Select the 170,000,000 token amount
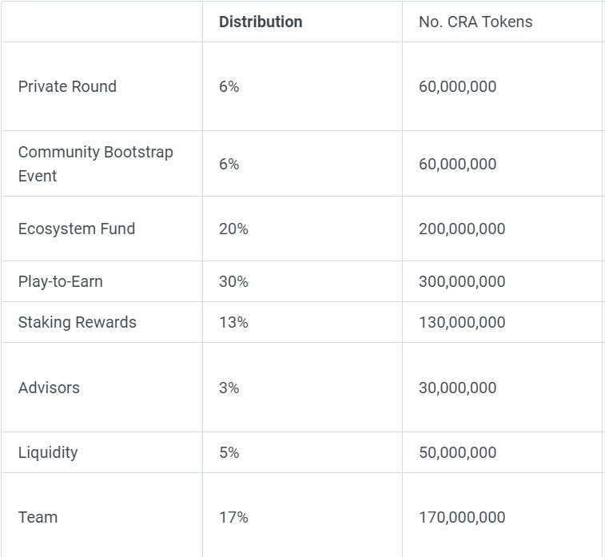The height and width of the screenshot is (557, 605). tap(462, 517)
